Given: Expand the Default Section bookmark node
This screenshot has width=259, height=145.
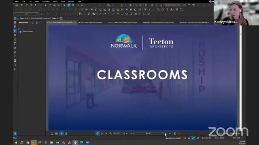Looking at the screenshot, I should pos(21,31).
